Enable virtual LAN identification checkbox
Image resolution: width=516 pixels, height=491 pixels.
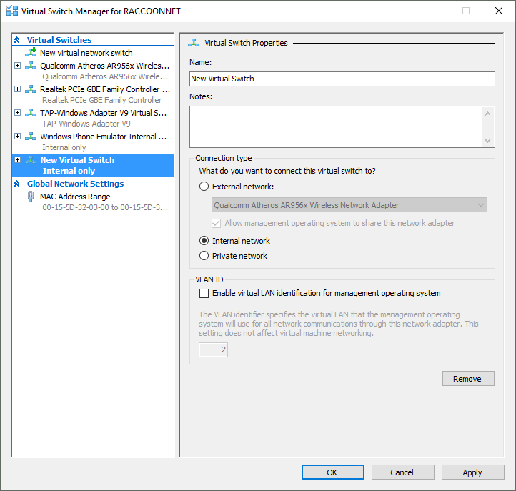pyautogui.click(x=204, y=293)
